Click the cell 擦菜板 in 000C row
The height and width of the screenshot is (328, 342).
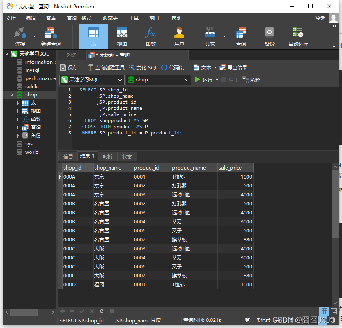pos(194,276)
